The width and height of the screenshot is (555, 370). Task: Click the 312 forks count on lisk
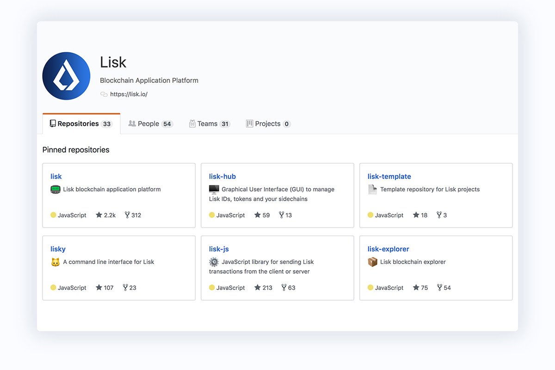136,215
